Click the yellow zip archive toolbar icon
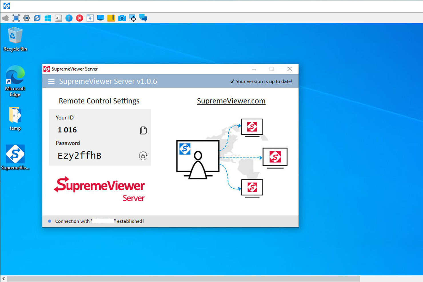This screenshot has width=423, height=282. (x=111, y=18)
